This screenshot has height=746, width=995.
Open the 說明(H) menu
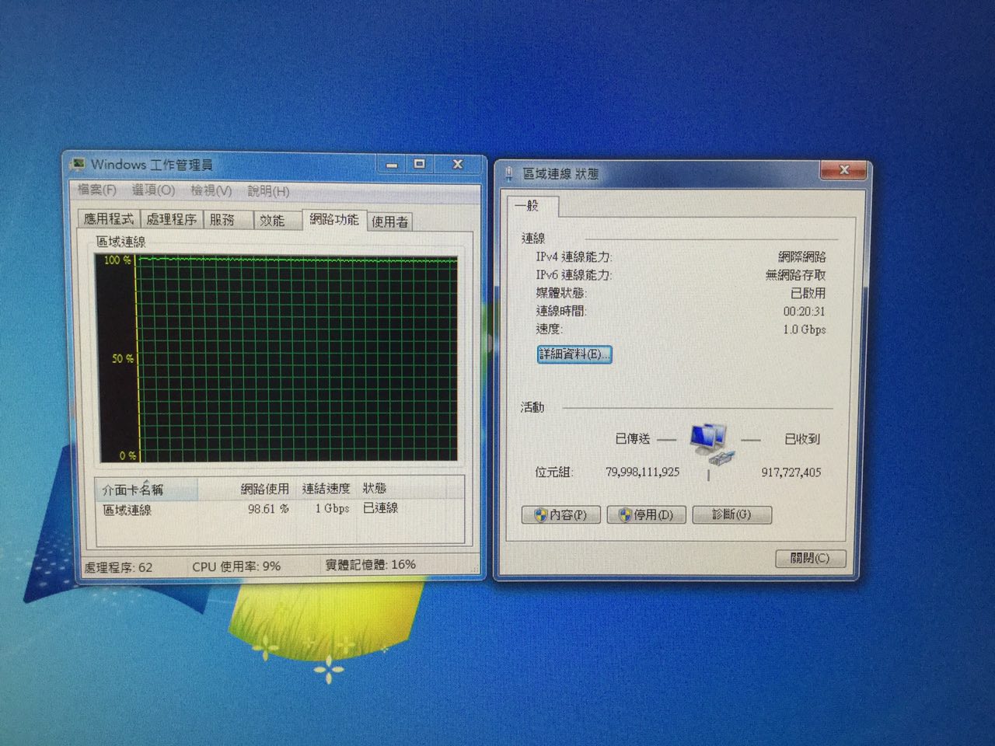pyautogui.click(x=268, y=191)
